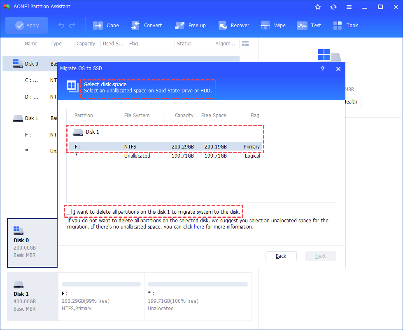This screenshot has width=403, height=330.
Task: Open the Convert tool
Action: coord(147,26)
